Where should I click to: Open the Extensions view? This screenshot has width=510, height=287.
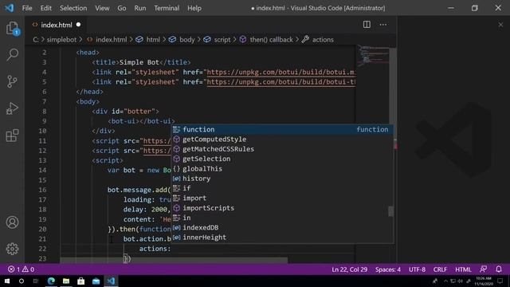click(13, 136)
